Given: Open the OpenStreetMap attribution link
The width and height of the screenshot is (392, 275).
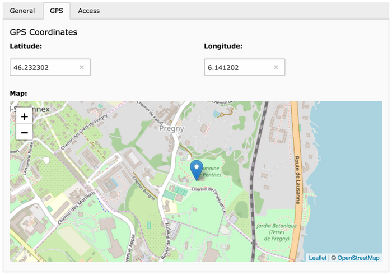Looking at the screenshot, I should 358,258.
